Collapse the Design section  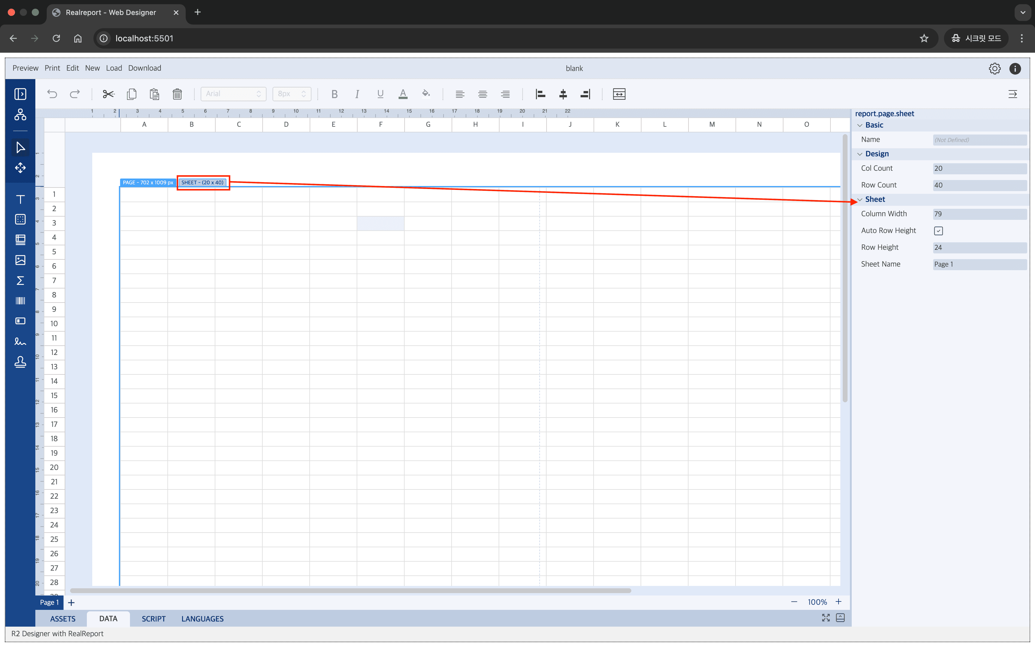[x=860, y=154]
